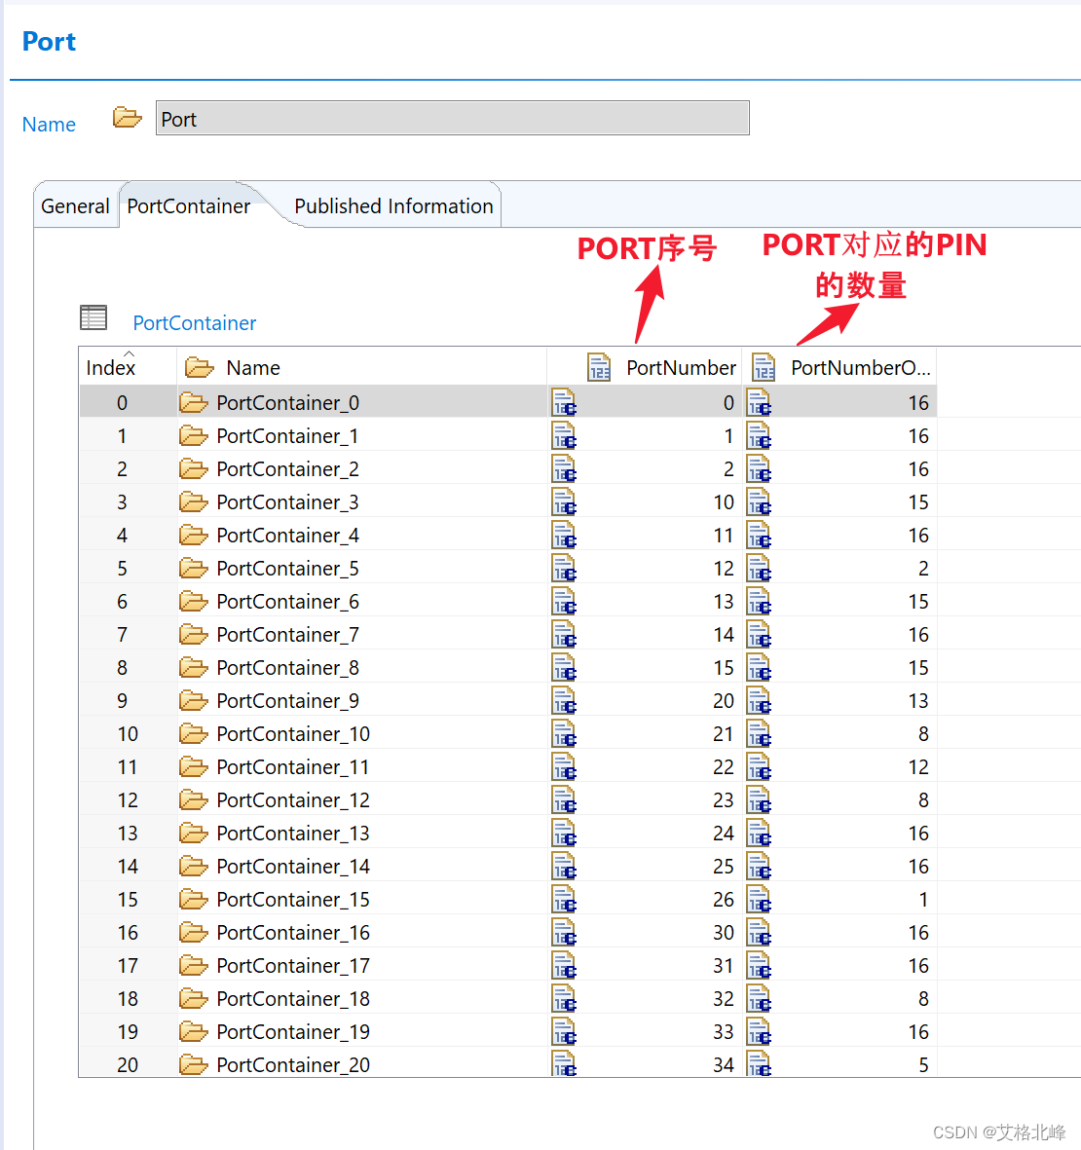Open the Published Information tab
This screenshot has width=1081, height=1150.
392,205
